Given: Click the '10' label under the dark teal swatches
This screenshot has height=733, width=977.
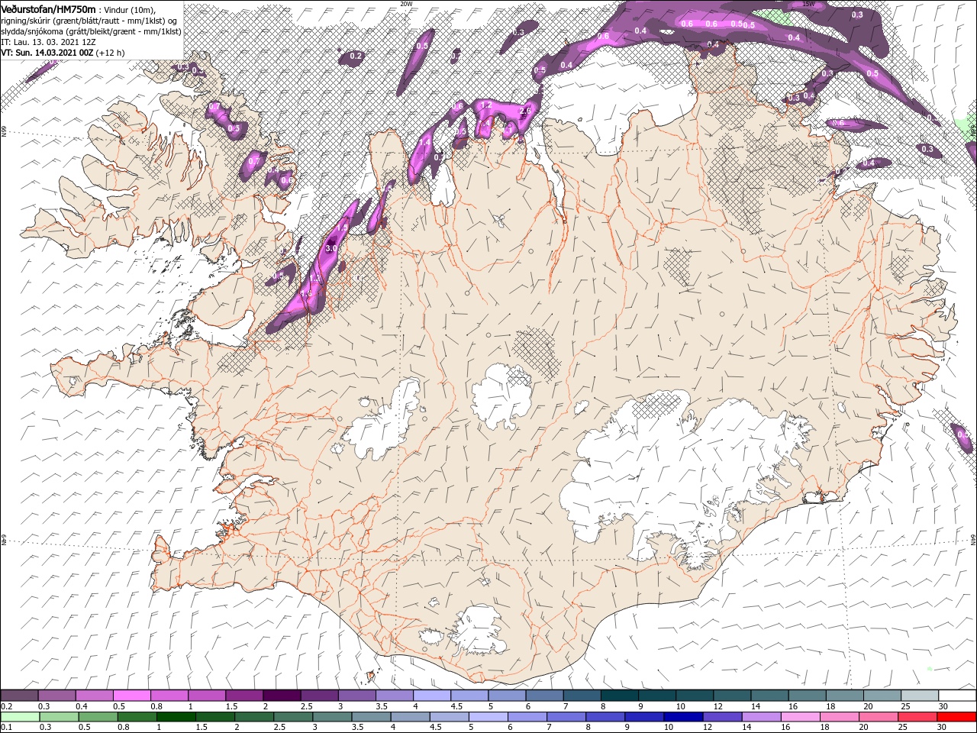Looking at the screenshot, I should point(680,706).
